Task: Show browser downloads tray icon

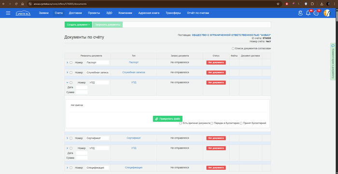Action: tap(322, 4)
